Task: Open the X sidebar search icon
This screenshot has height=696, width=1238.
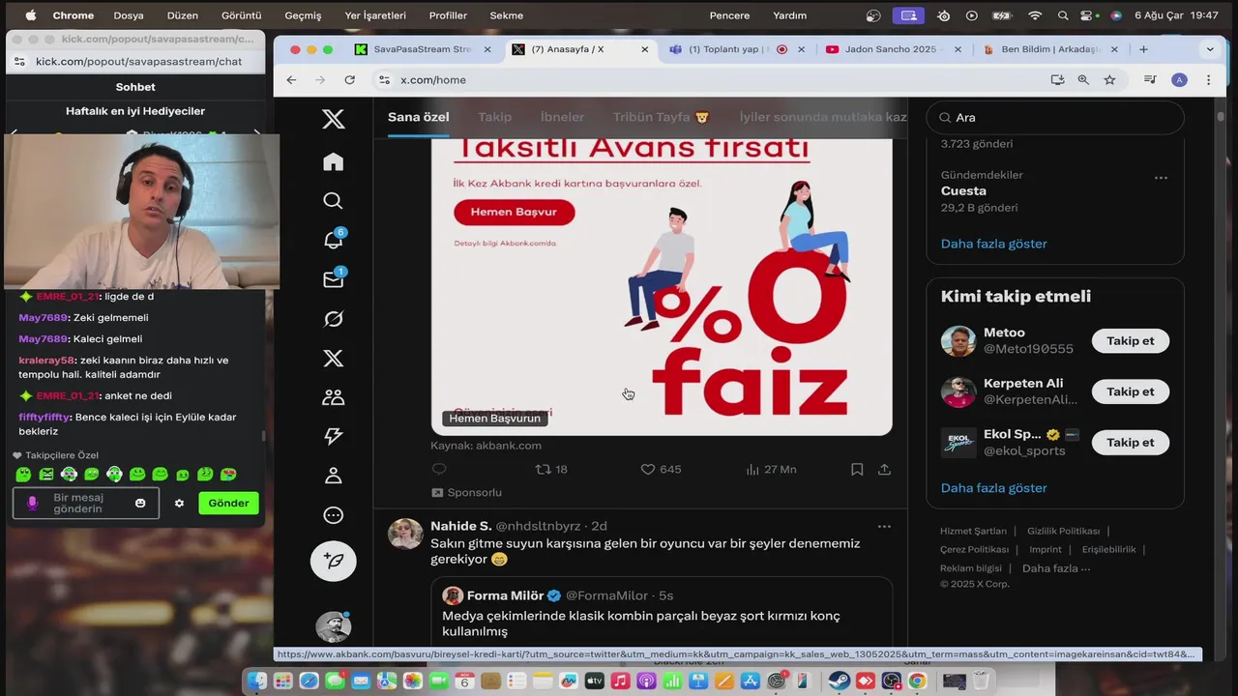Action: 333,200
